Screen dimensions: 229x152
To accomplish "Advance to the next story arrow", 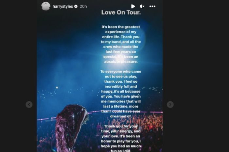I will coord(170,105).
